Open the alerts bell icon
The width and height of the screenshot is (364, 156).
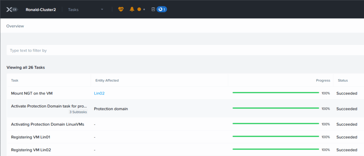[x=132, y=10]
